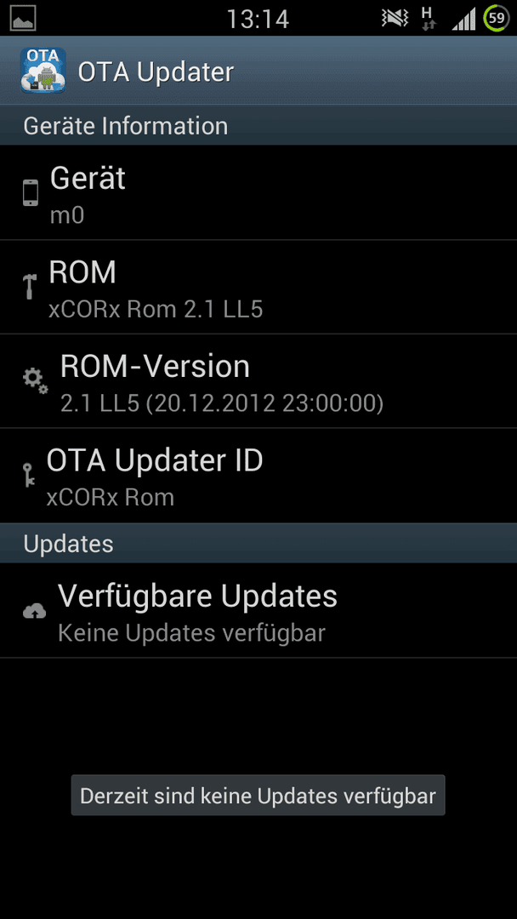Viewport: 517px width, 919px height.
Task: Open the Gerät m0 entry
Action: click(258, 193)
